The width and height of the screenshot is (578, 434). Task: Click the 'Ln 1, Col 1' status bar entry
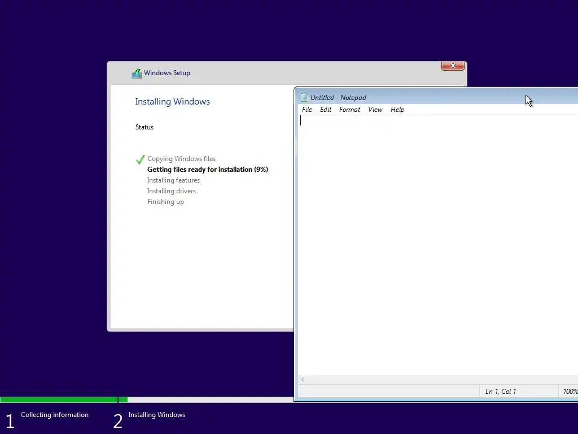[501, 392]
